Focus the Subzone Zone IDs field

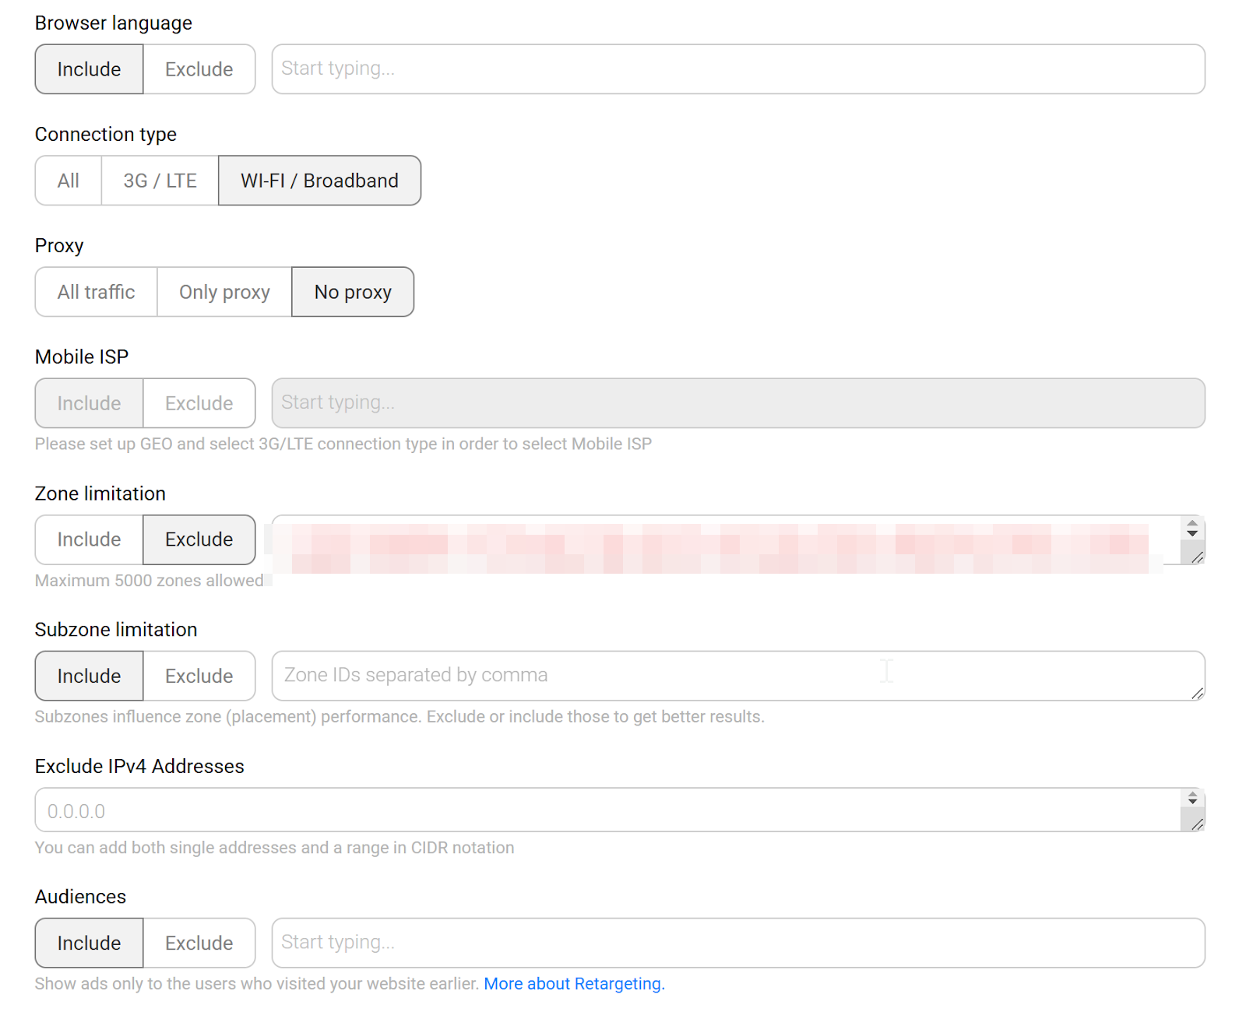[x=732, y=676]
